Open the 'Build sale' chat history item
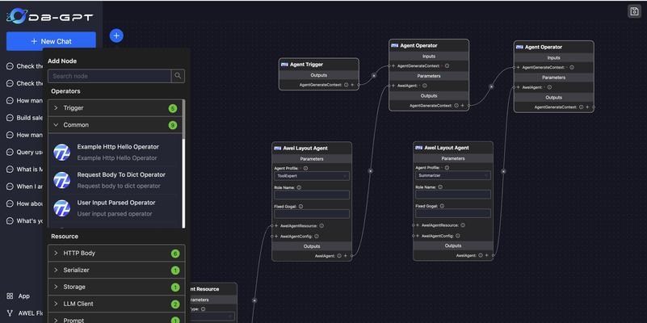This screenshot has width=647, height=323. coord(25,118)
